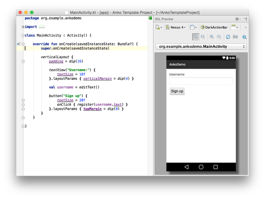Collapse the MainActivity class block
This screenshot has height=199, width=265.
coord(23,35)
